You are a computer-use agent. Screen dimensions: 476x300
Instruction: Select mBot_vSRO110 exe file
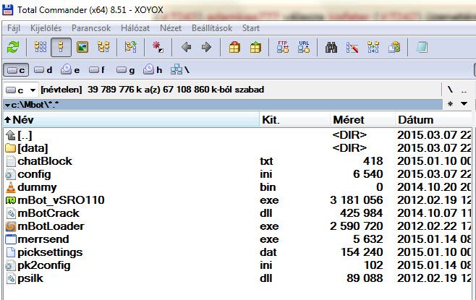(x=238, y=200)
